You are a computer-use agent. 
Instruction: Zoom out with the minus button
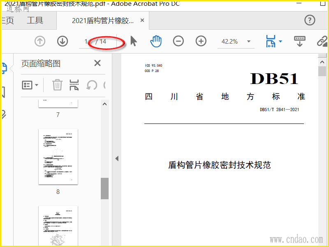[x=178, y=41]
